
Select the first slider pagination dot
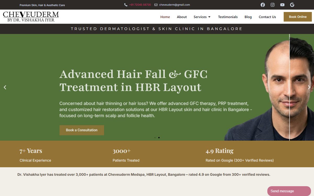coord(155,137)
